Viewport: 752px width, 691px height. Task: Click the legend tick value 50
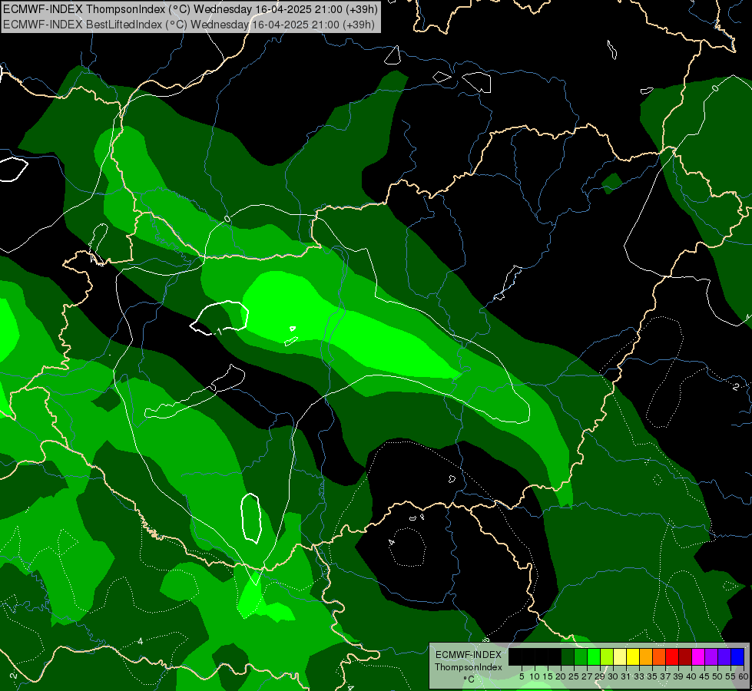[718, 676]
